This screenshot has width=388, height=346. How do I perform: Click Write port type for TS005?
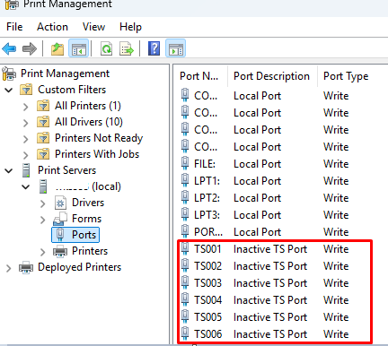(x=336, y=317)
